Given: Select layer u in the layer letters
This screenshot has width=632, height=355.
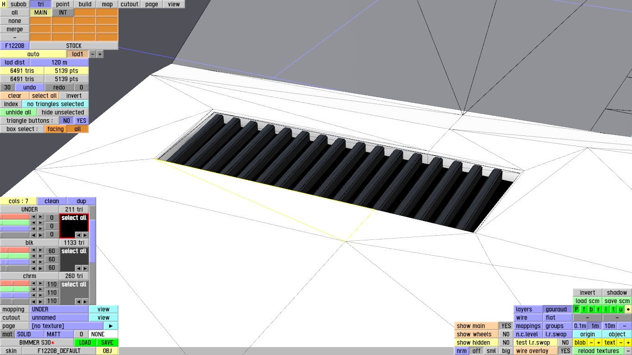Looking at the screenshot, I should [x=621, y=309].
